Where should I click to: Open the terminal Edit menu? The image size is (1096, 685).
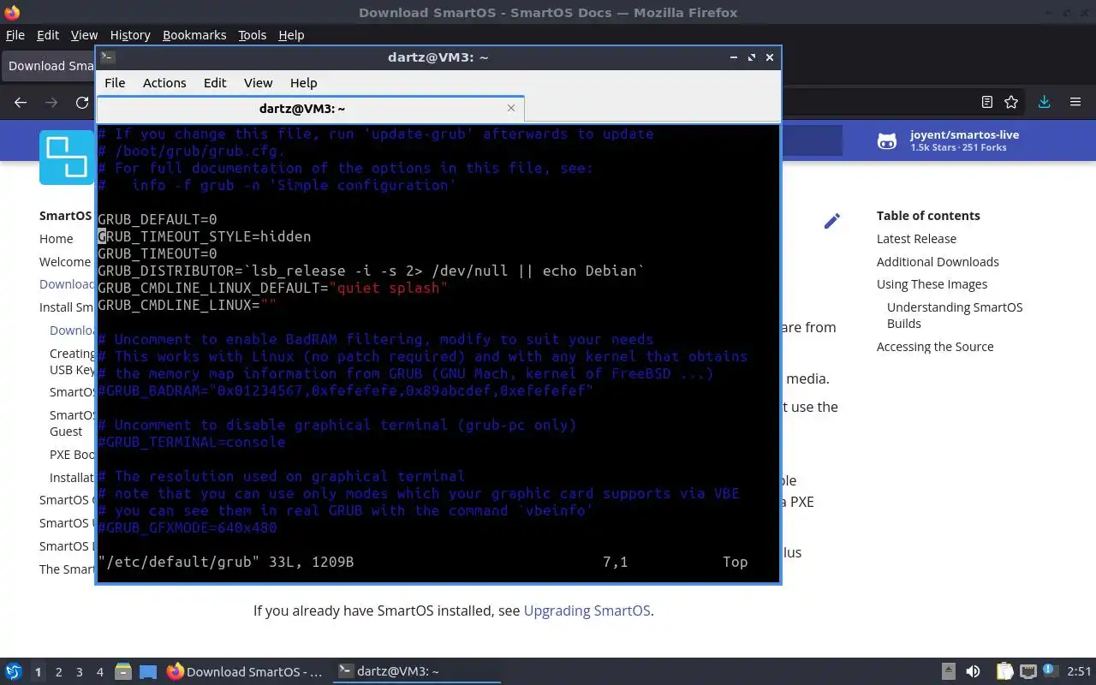(x=215, y=83)
